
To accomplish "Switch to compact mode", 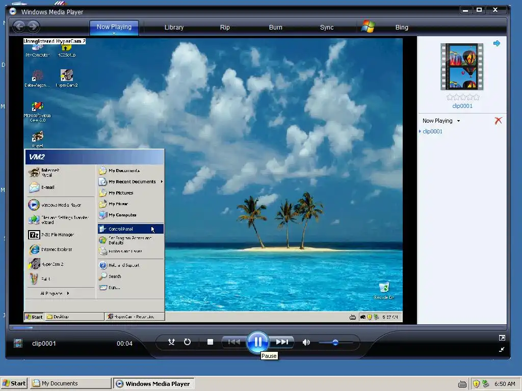I will (x=502, y=349).
